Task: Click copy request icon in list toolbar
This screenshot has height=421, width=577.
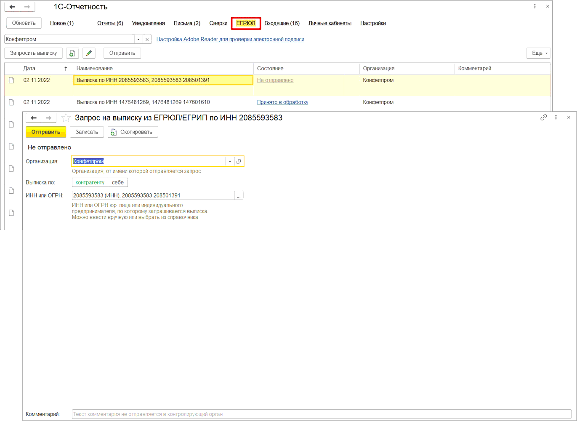Action: point(72,53)
